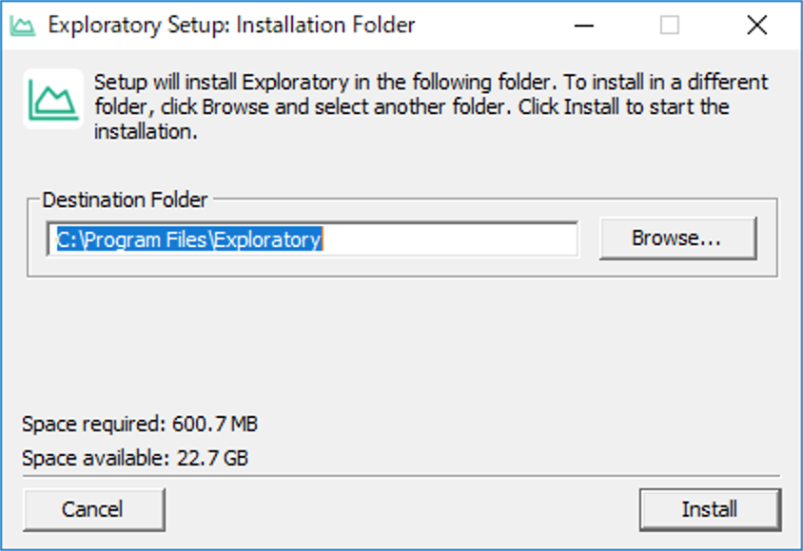Click the window title 'Exploratory Setup: Installation Folder'
Image resolution: width=803 pixels, height=551 pixels.
(x=231, y=25)
